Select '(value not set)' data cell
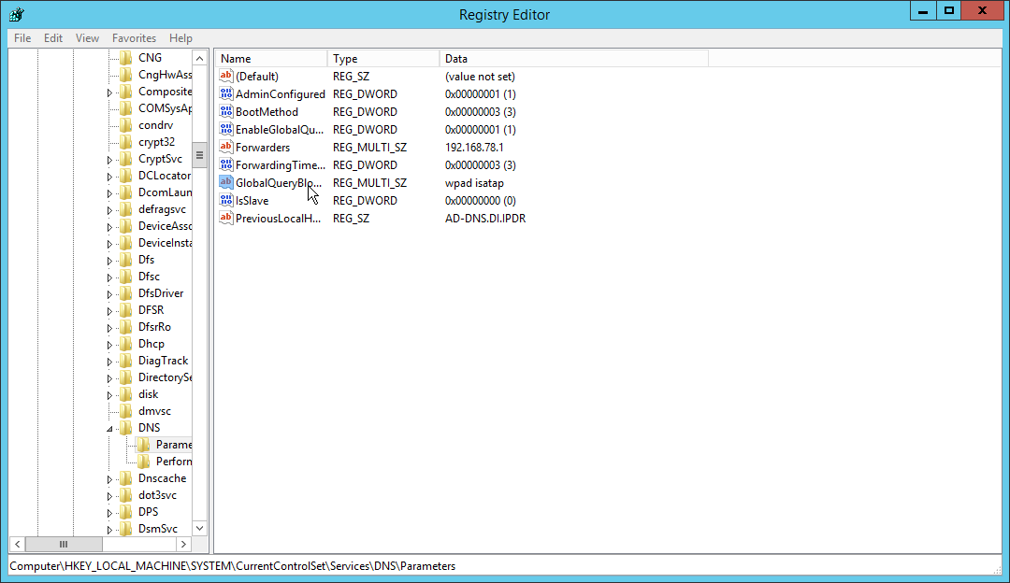 click(x=480, y=77)
